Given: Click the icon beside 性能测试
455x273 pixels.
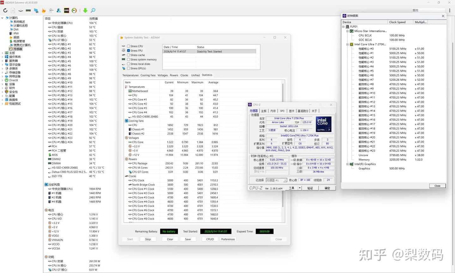Looking at the screenshot, I should click(x=7, y=103).
